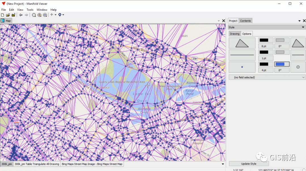The width and height of the screenshot is (306, 171).
Task: Click the map scale value in status bar
Action: 238,170
